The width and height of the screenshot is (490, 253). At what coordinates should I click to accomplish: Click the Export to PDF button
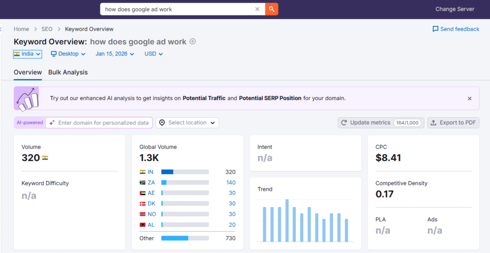(453, 123)
